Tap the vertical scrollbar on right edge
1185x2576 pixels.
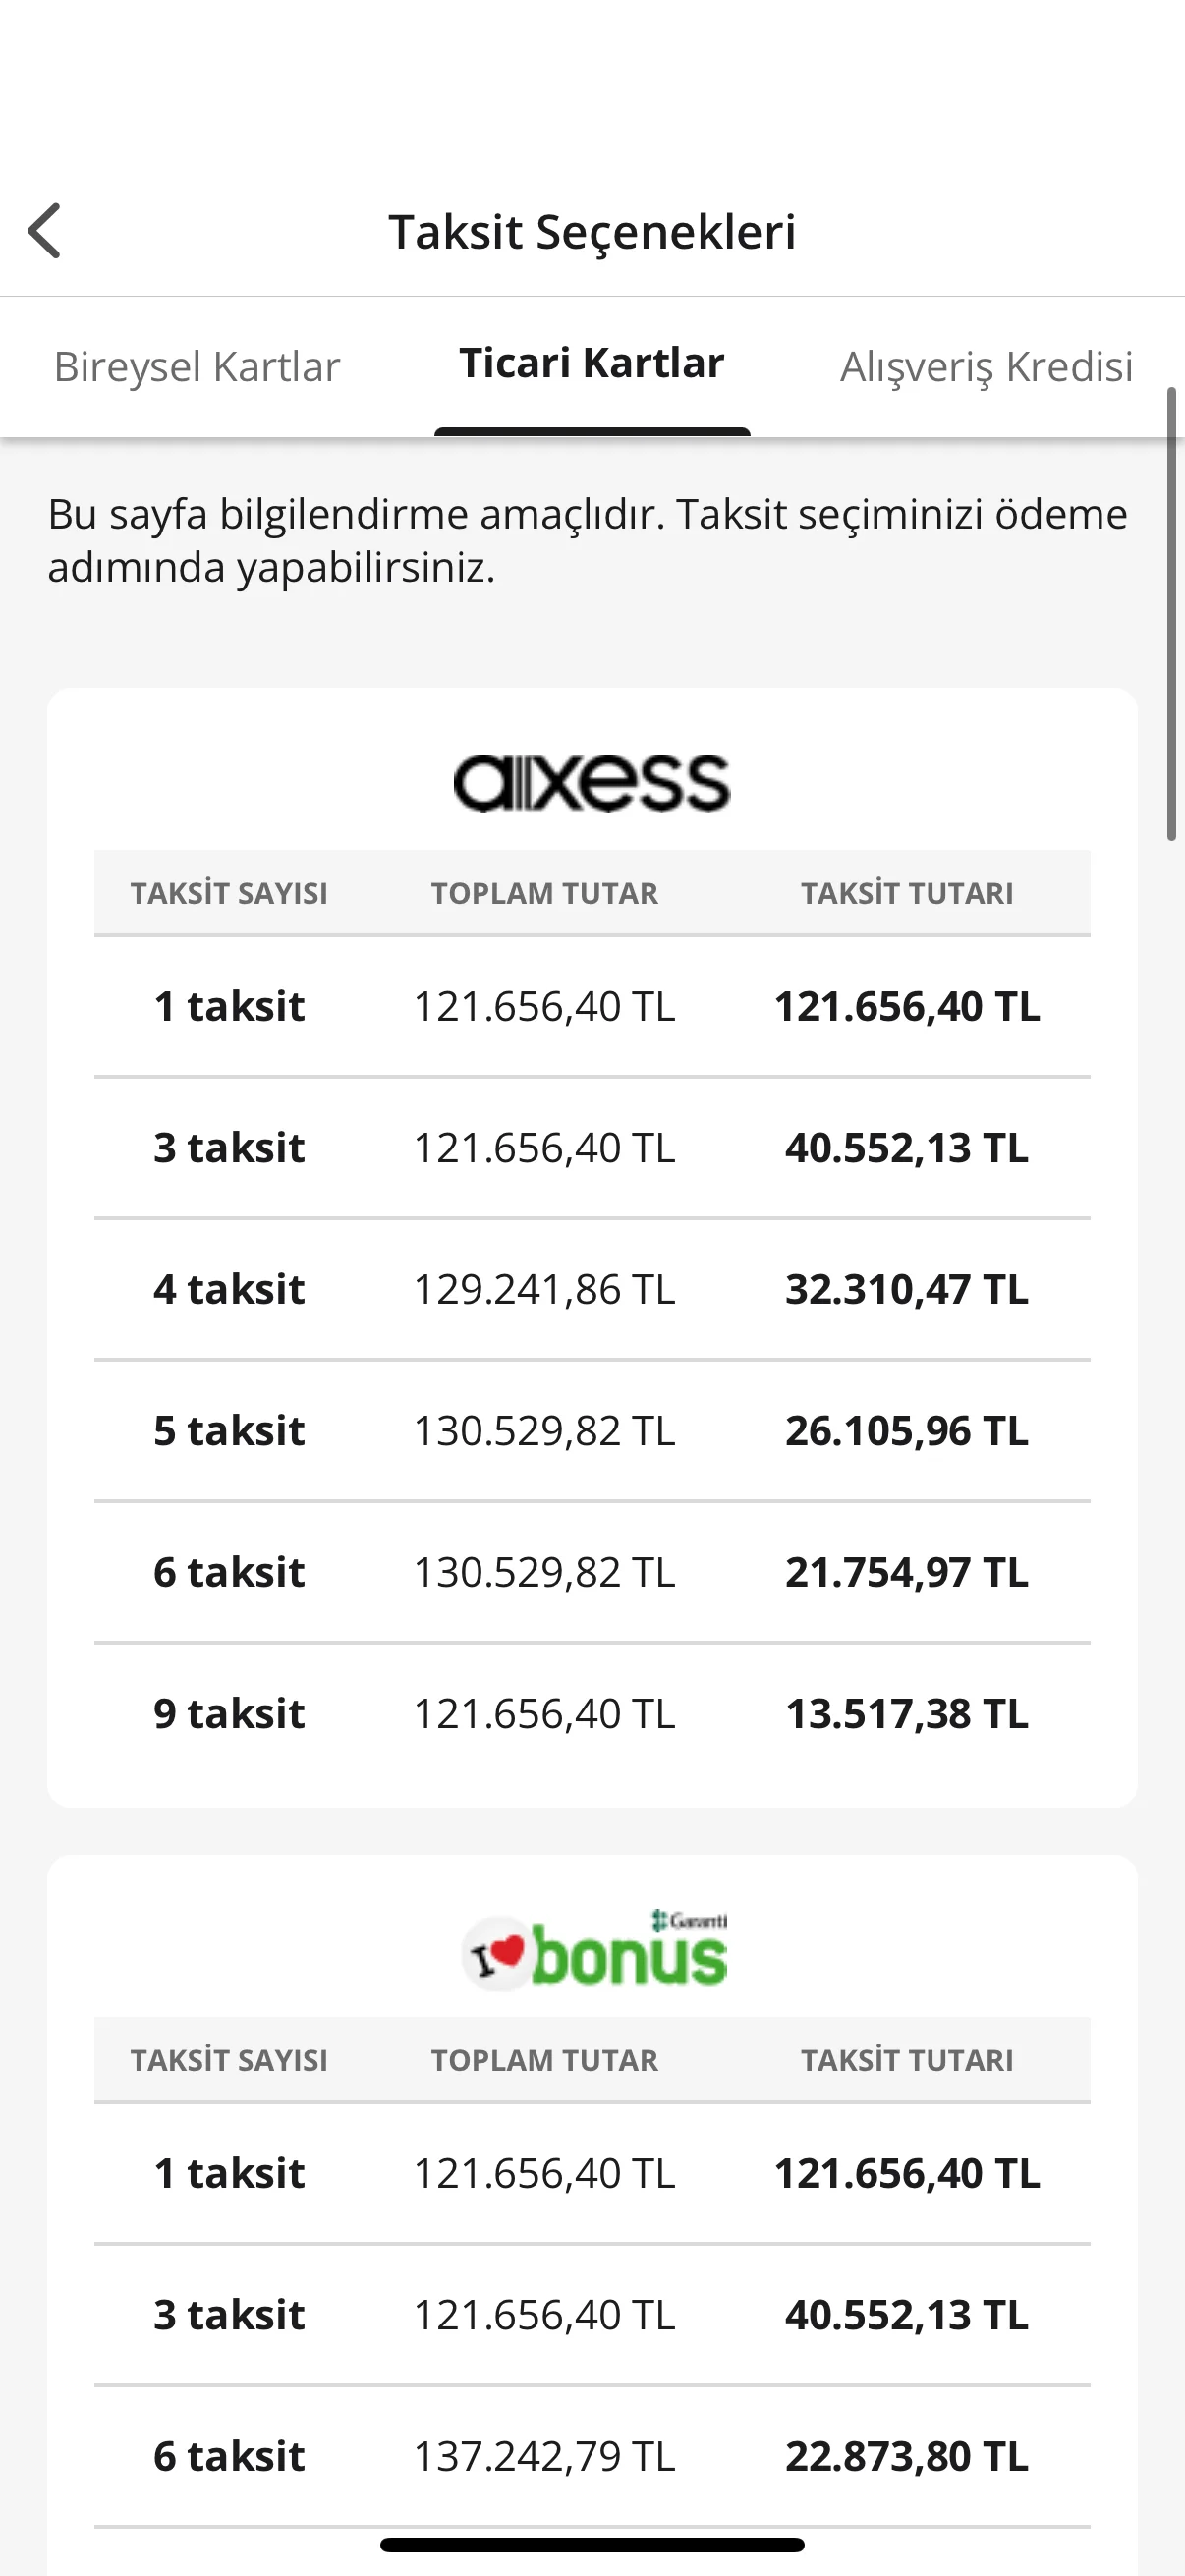pos(1172,614)
